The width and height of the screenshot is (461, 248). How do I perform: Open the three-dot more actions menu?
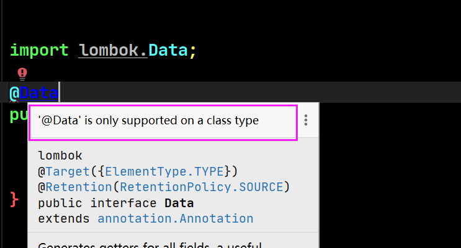point(306,120)
